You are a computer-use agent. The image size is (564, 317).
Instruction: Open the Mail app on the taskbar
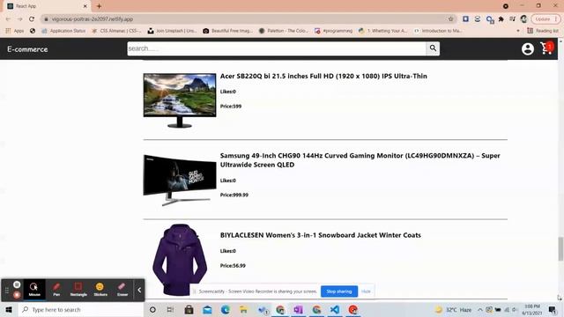click(207, 309)
